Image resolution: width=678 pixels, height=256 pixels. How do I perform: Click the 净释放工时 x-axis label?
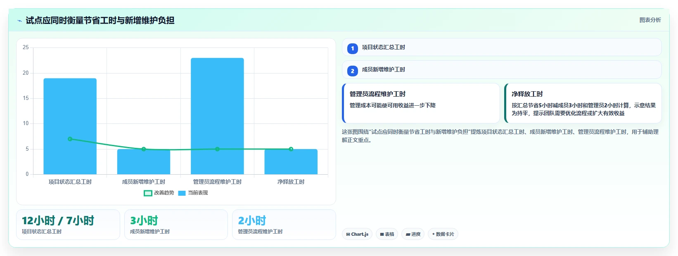[291, 182]
